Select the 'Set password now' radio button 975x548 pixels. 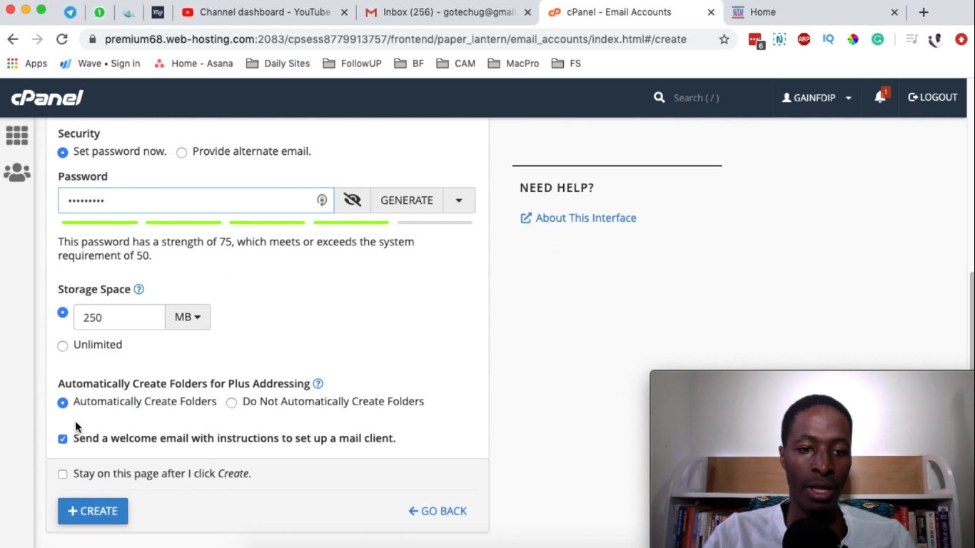click(x=63, y=152)
